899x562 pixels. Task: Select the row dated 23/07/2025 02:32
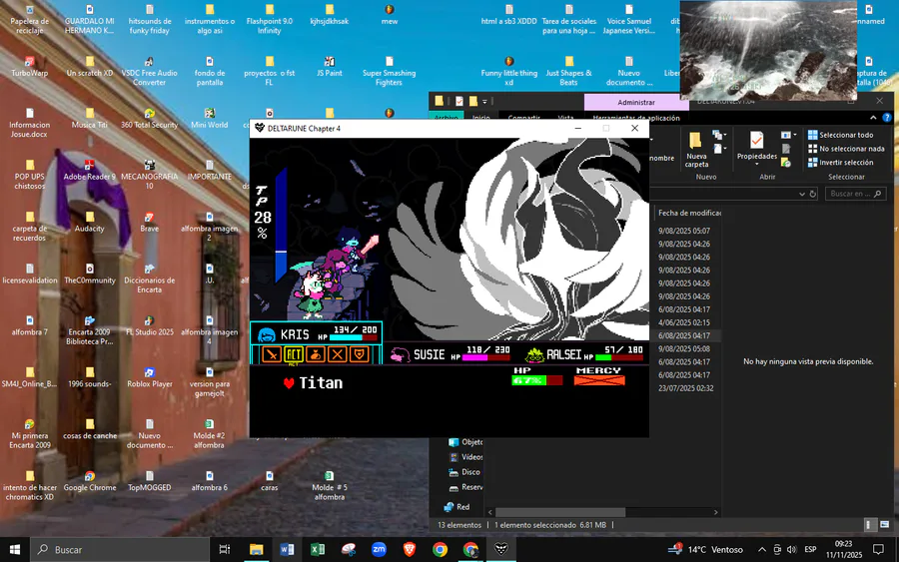point(685,388)
